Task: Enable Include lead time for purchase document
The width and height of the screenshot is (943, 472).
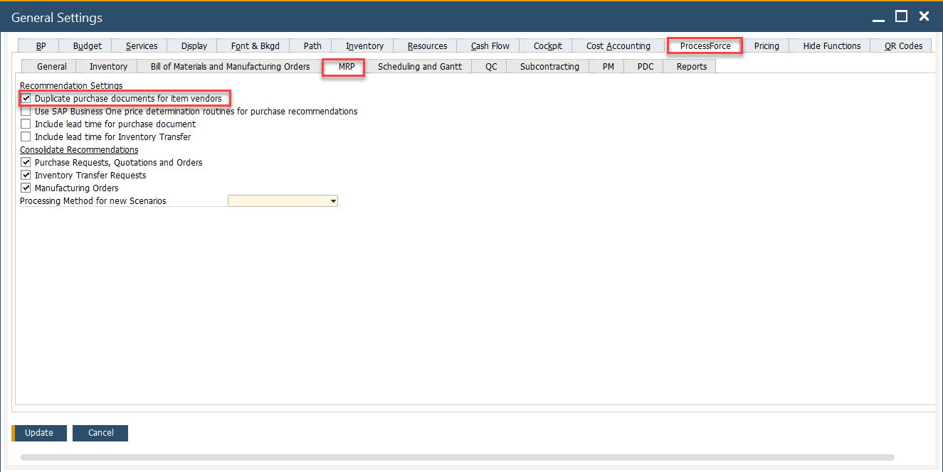Action: tap(26, 124)
